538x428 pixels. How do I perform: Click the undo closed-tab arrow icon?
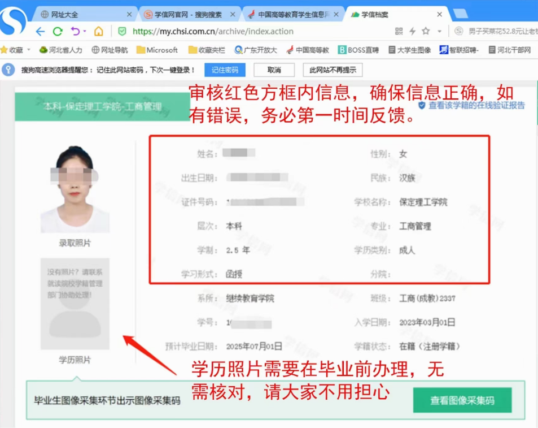point(75,31)
